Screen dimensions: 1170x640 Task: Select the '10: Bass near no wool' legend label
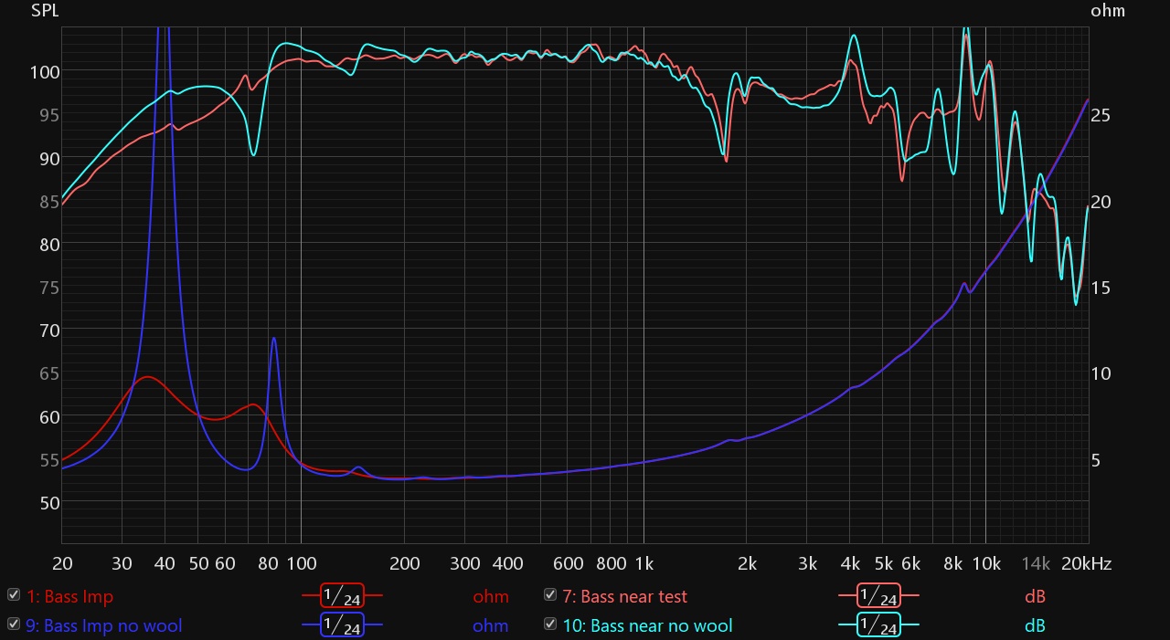tap(647, 625)
